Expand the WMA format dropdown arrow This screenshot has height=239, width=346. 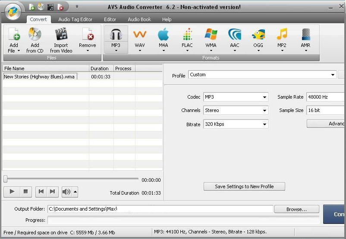[x=211, y=51]
